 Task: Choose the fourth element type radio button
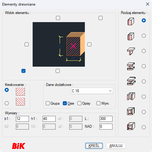(144, 66)
